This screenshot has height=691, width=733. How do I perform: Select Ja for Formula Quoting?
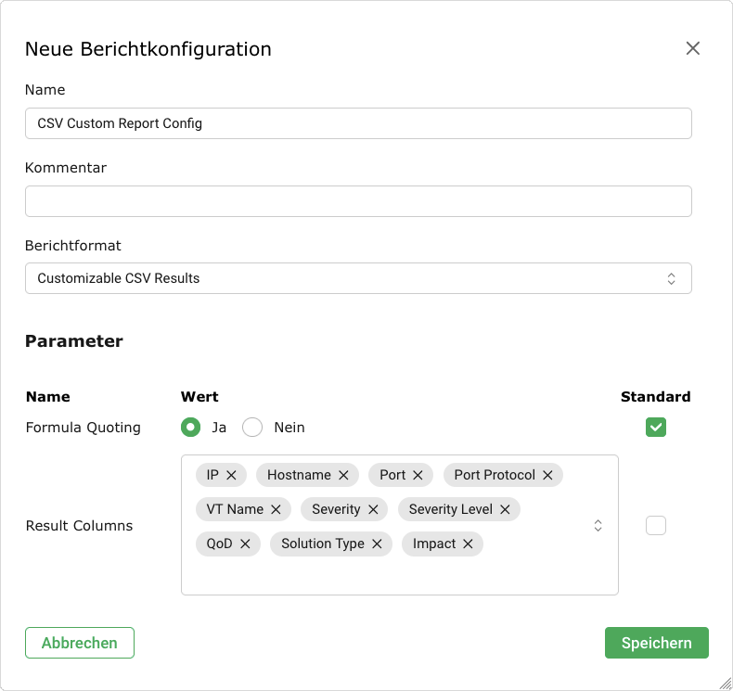[x=190, y=428]
